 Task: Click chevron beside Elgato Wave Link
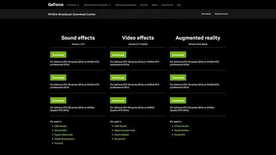pyautogui.click(x=53, y=135)
